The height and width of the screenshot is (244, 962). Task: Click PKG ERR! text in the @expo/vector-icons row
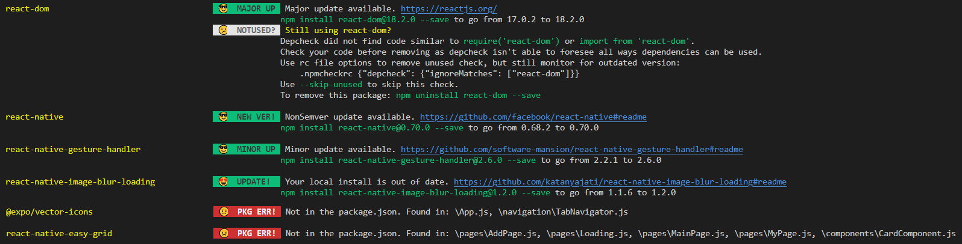point(257,212)
